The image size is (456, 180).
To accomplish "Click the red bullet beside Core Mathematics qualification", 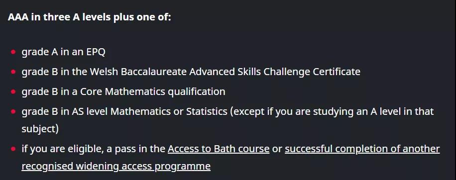I will point(13,92).
